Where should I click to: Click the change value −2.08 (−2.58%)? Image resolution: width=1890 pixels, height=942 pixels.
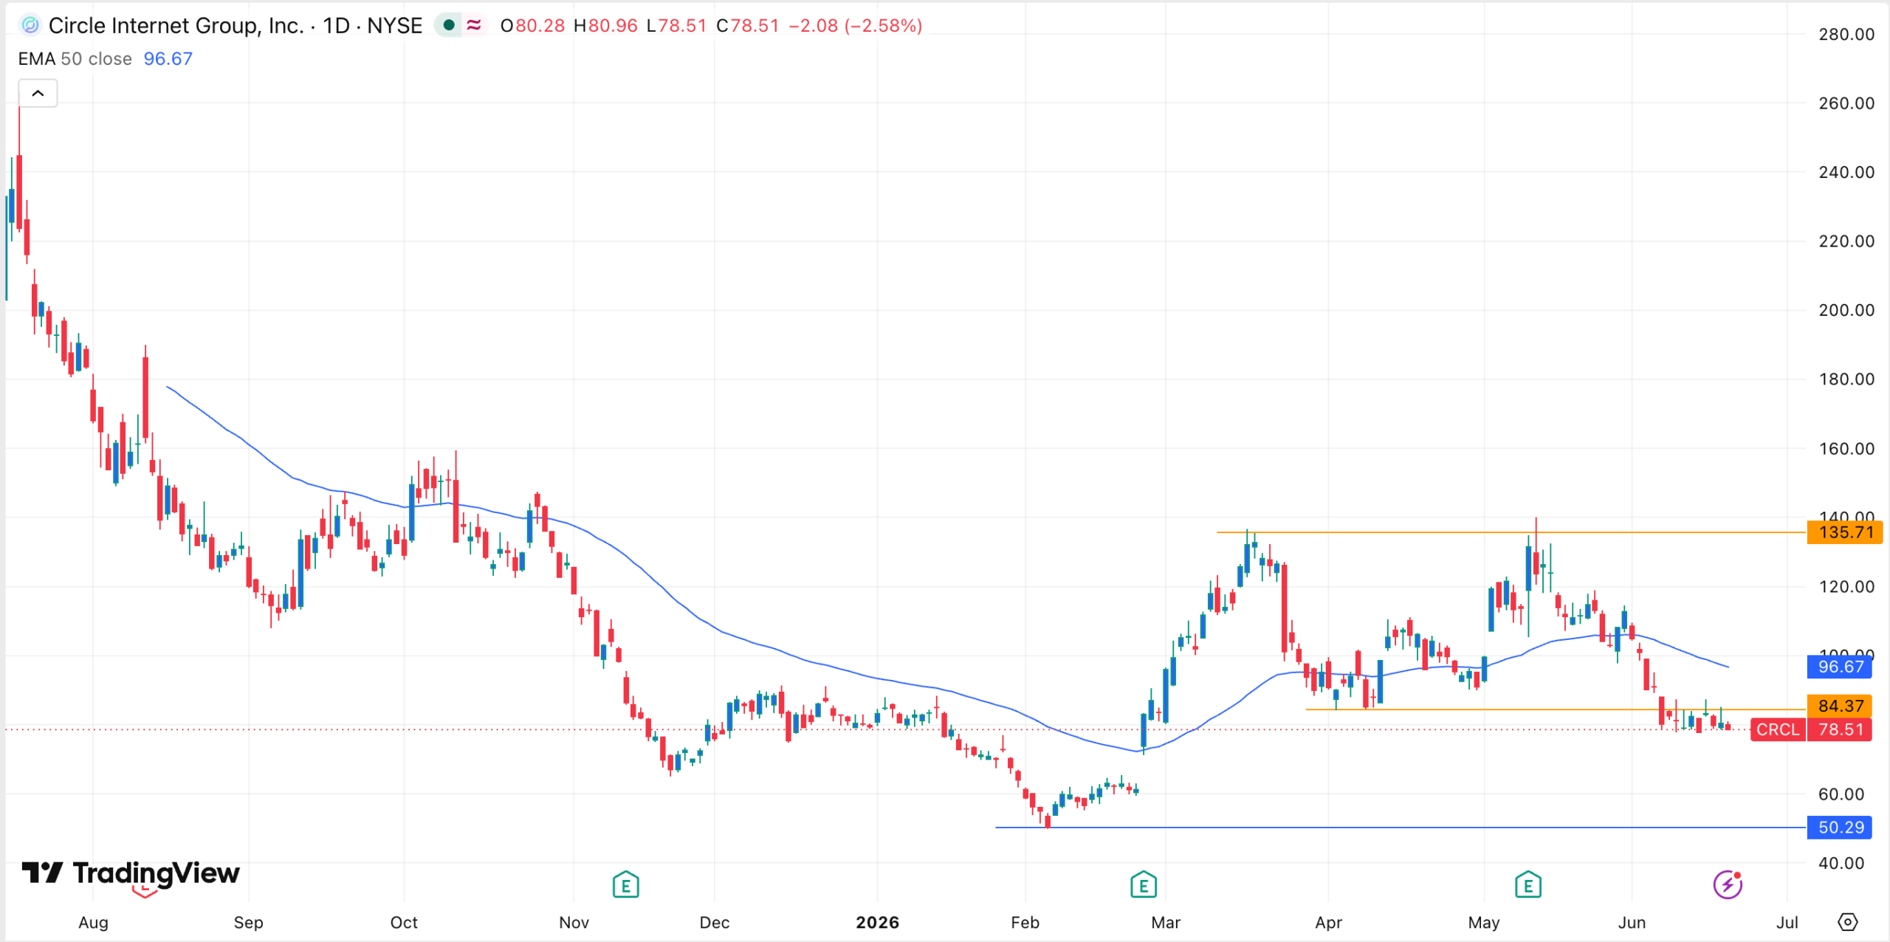pyautogui.click(x=856, y=26)
